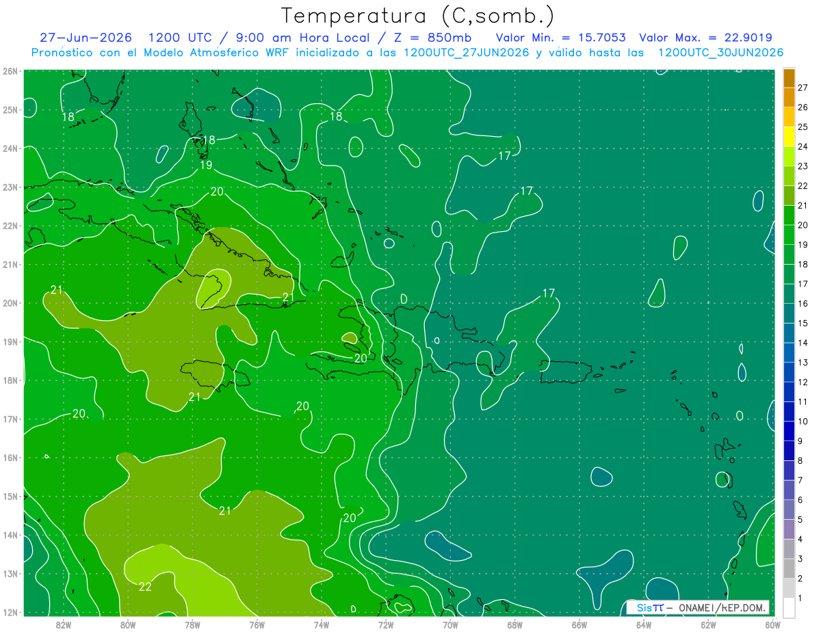
Task: Click the color legend value "24"
Action: (803, 146)
